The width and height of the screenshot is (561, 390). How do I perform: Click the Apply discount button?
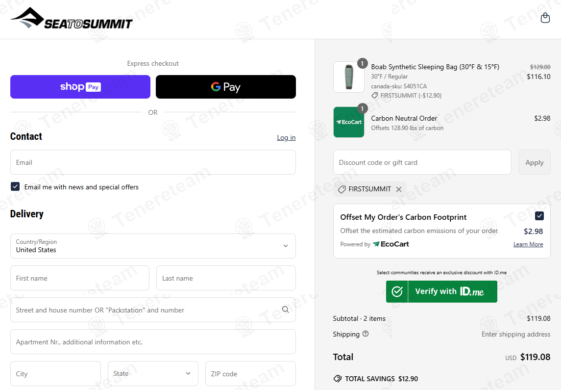[534, 162]
